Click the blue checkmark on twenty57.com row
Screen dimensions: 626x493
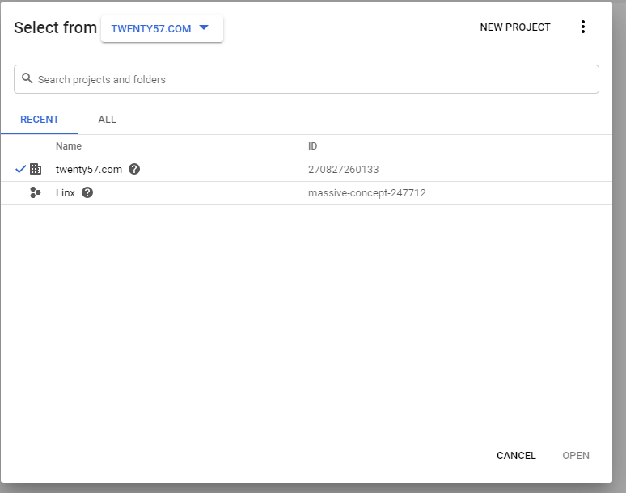point(20,169)
